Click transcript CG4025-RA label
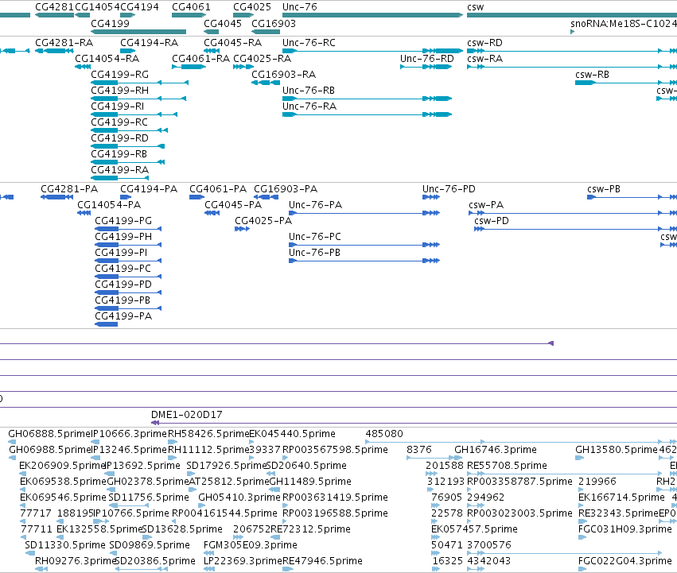 262,59
